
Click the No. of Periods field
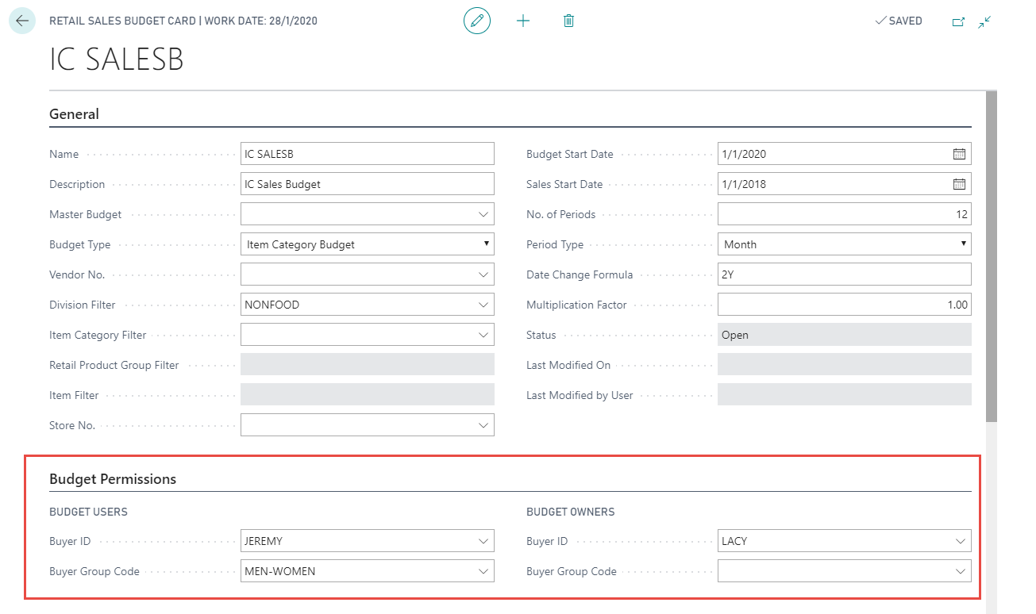(844, 214)
